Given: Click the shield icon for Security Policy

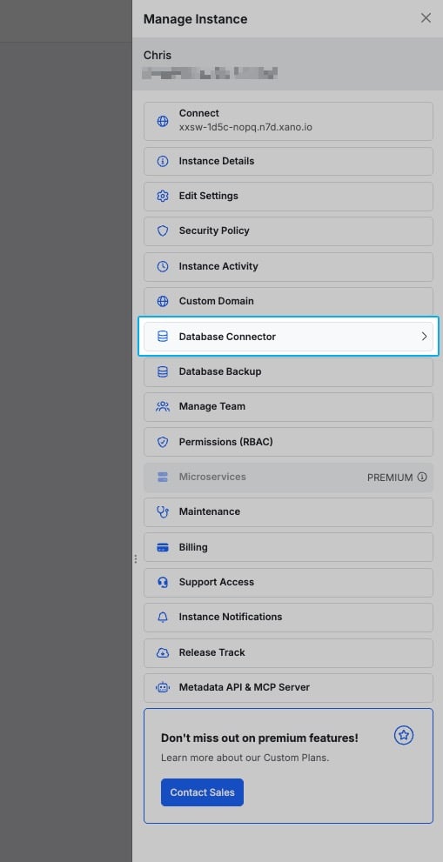Looking at the screenshot, I should 163,231.
